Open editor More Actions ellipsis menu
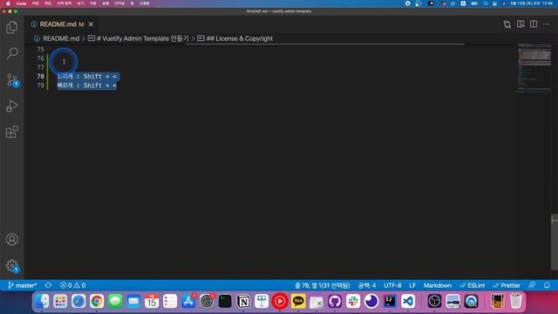 [547, 24]
